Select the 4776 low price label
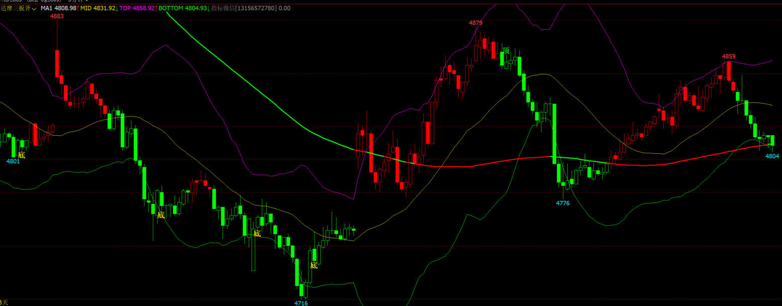Screen dimensions: 782x306 click(x=563, y=203)
